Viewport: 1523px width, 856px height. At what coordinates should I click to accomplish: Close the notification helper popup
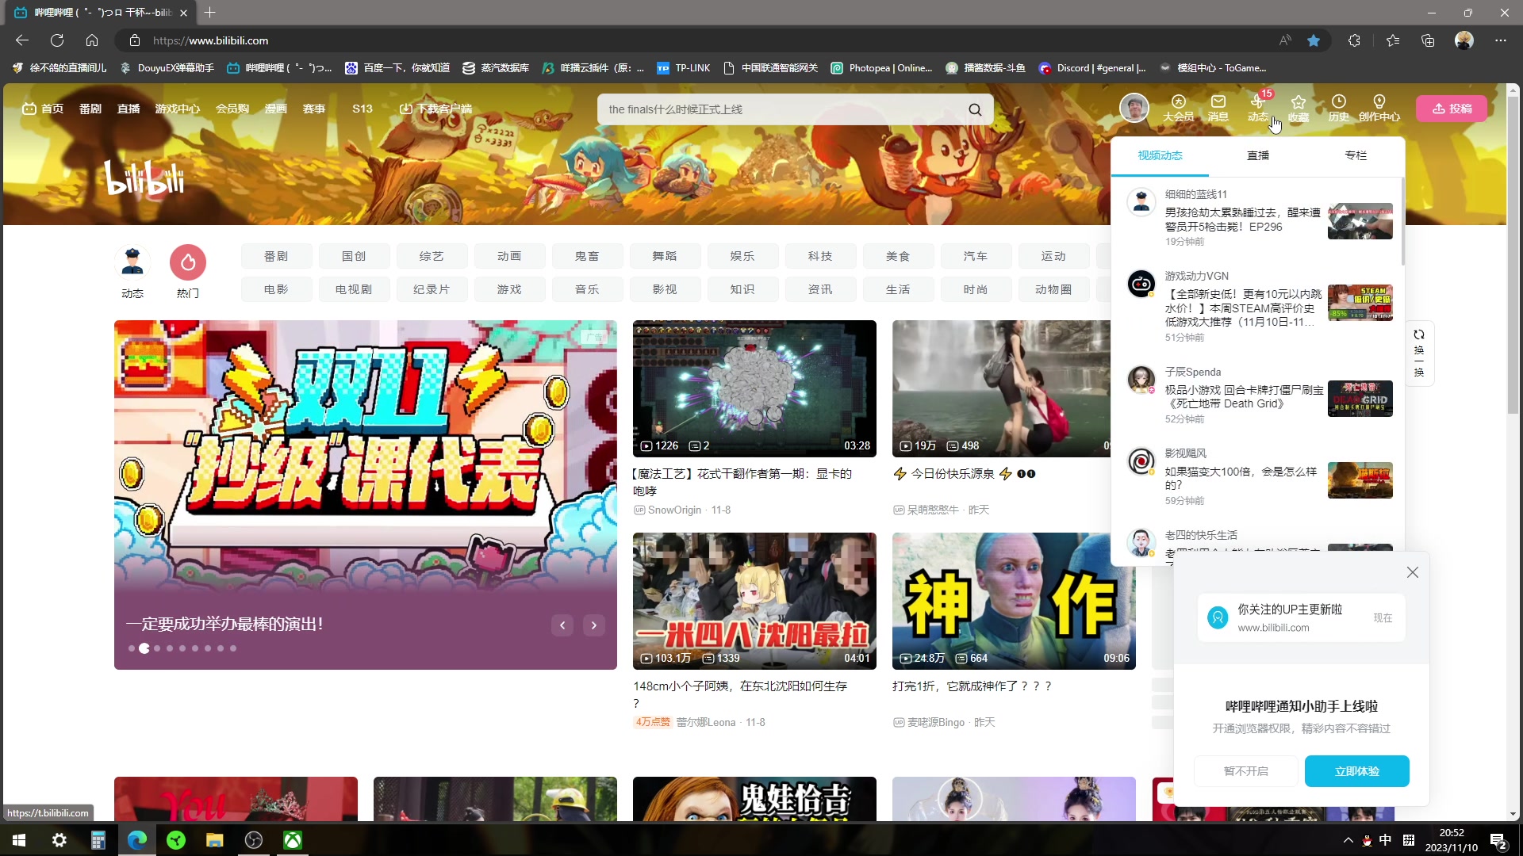click(x=1413, y=572)
